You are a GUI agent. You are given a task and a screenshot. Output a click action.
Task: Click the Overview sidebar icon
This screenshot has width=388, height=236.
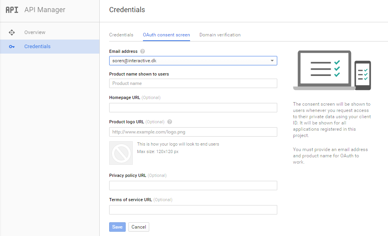click(12, 32)
